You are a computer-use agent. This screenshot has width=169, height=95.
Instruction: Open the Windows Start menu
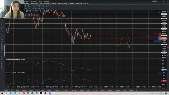pyautogui.click(x=2, y=93)
